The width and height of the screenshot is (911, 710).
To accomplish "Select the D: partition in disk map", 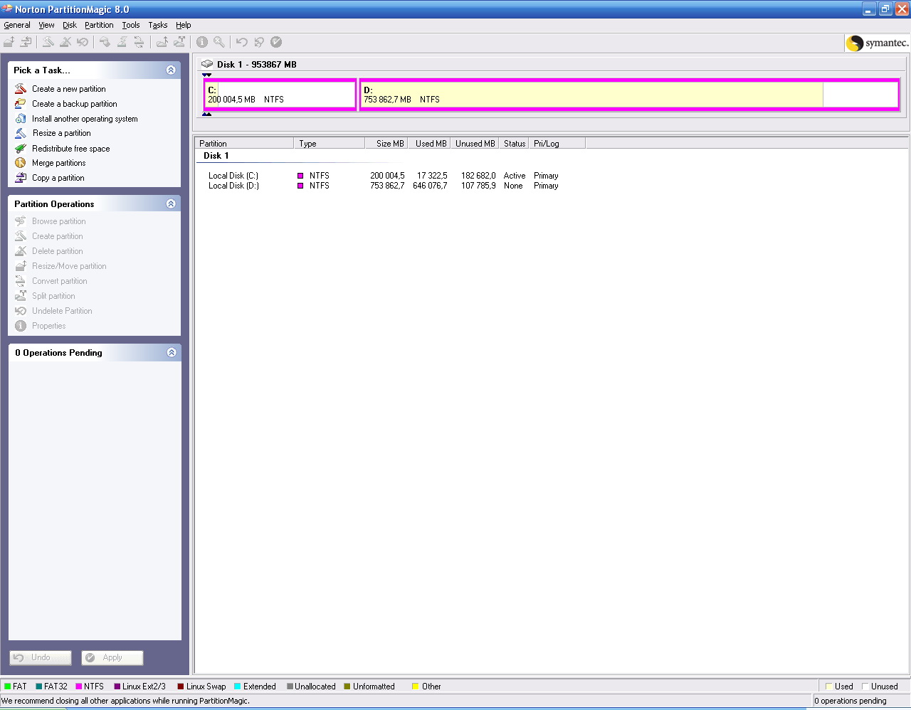I will [591, 95].
